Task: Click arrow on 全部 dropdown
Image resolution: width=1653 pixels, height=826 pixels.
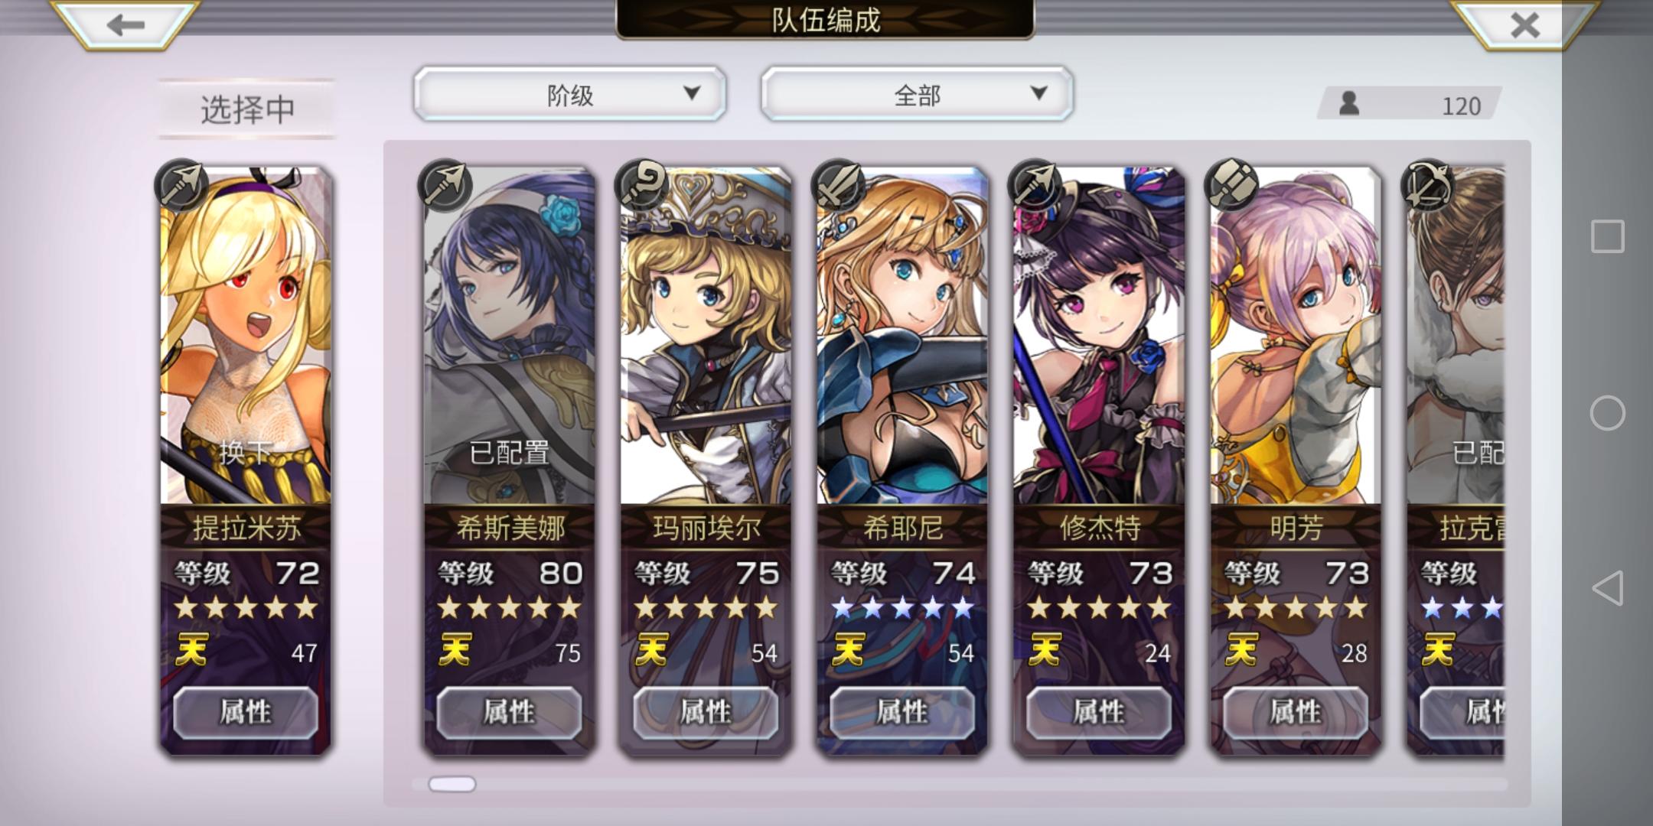Action: click(1038, 93)
